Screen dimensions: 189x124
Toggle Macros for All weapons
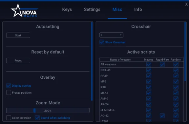pyautogui.click(x=149, y=64)
